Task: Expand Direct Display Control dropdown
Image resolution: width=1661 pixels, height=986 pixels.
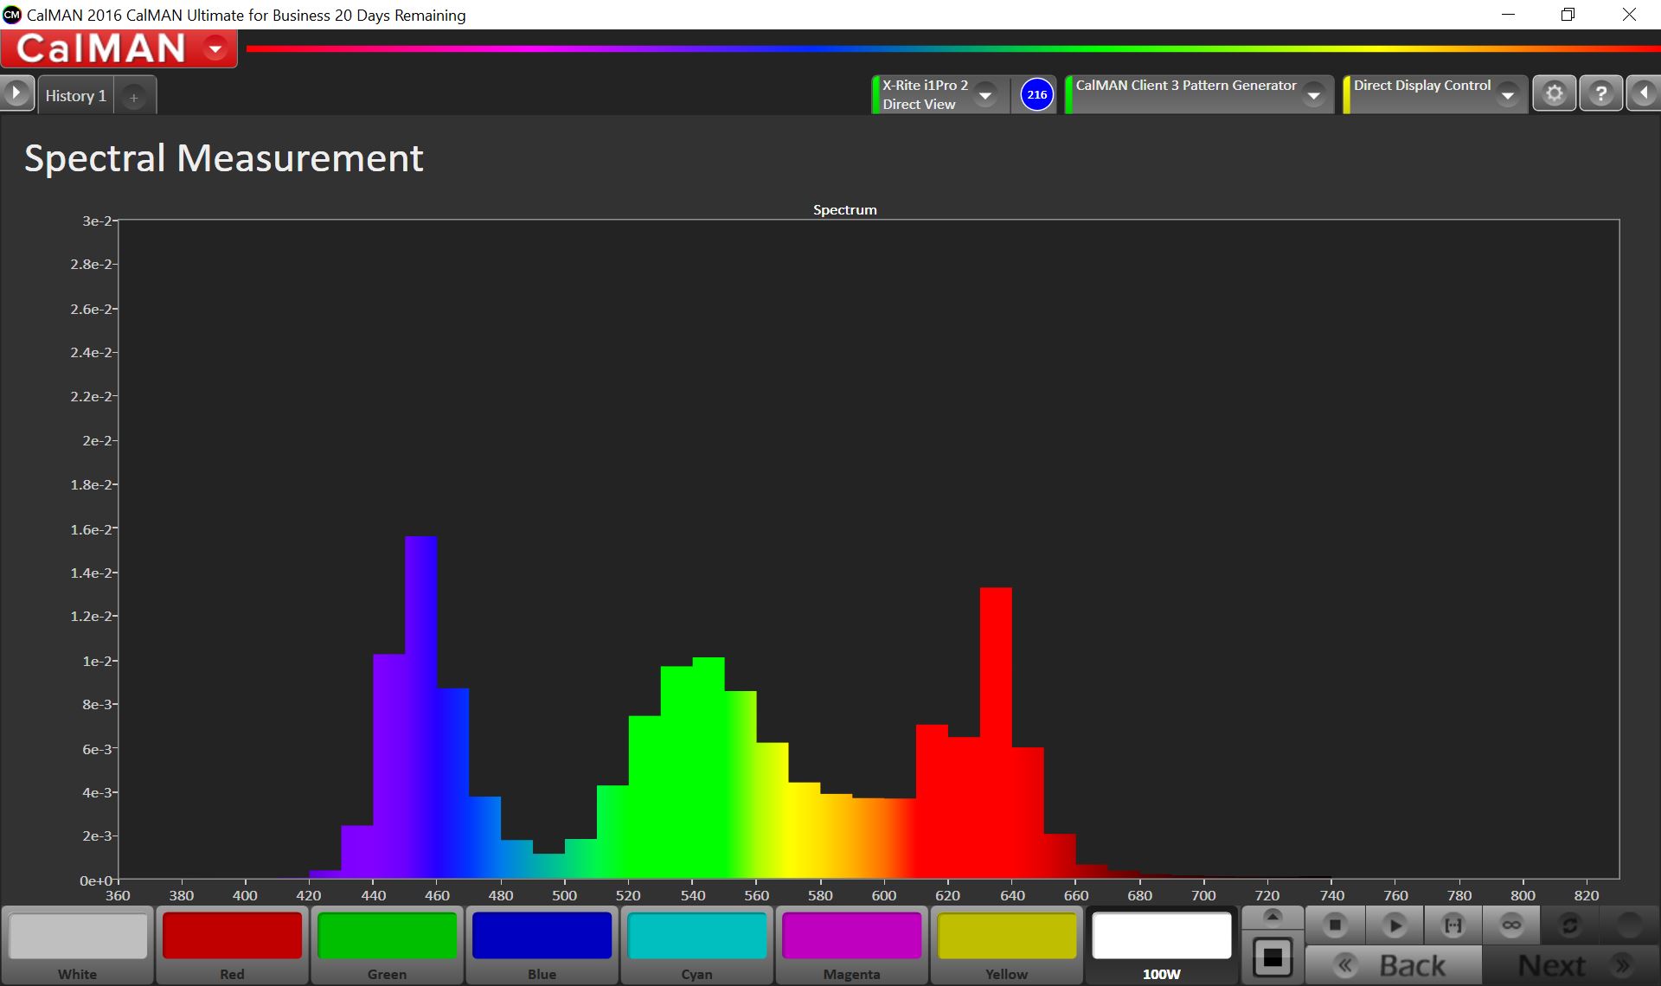Action: coord(1507,95)
